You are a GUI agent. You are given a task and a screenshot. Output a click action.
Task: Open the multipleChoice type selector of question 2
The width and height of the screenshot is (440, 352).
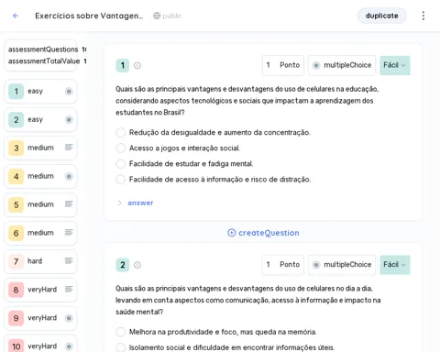click(x=342, y=265)
